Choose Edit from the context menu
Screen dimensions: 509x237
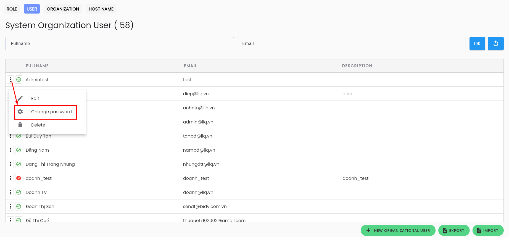pos(47,98)
